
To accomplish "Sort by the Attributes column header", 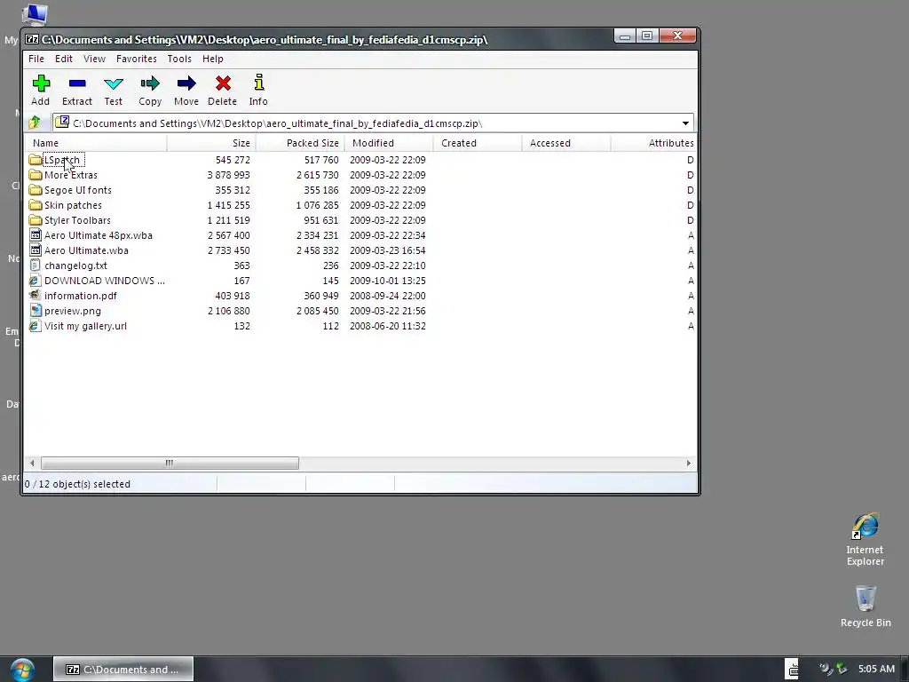I will (x=653, y=143).
